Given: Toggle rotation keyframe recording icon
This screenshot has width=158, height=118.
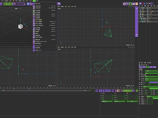Looking at the screenshot, I should (129, 91).
